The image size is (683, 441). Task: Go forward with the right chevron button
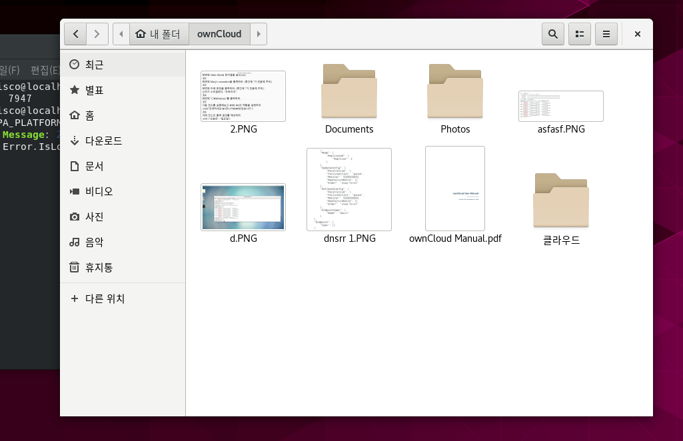click(97, 34)
